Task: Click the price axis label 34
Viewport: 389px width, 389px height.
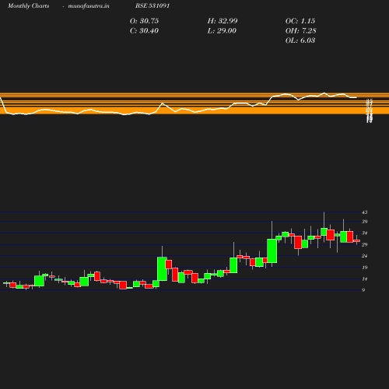Action: click(365, 233)
